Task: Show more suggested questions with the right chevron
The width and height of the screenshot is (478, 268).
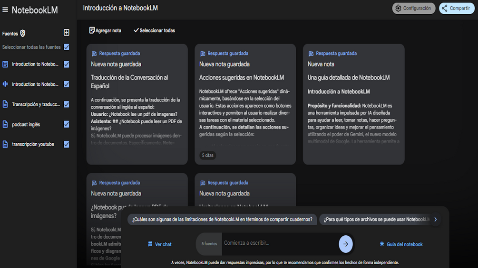Action: [x=436, y=220]
